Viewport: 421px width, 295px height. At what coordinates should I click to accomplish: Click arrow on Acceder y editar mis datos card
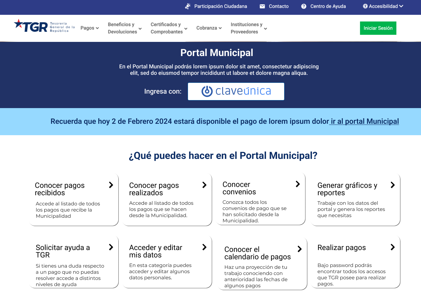pyautogui.click(x=204, y=247)
